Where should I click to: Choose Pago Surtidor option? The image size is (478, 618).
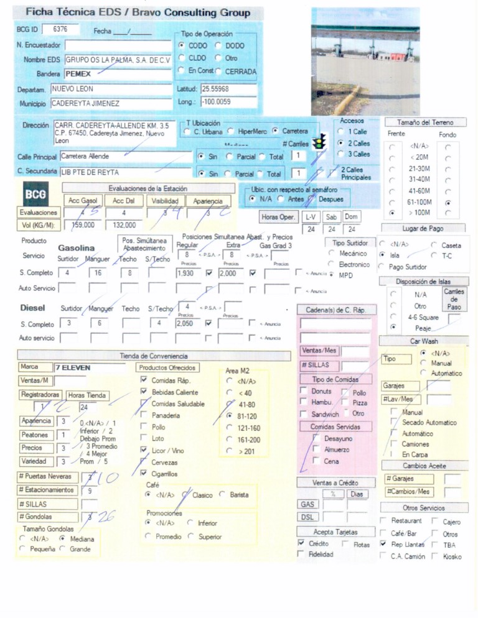pos(381,267)
